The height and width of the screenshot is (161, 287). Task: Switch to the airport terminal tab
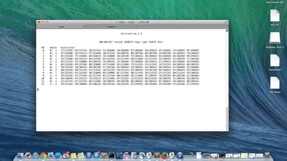pyautogui.click(x=111, y=27)
